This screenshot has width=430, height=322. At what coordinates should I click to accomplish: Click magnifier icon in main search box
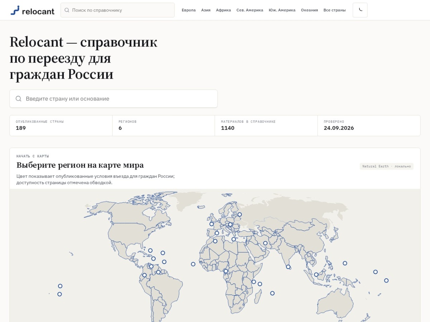click(19, 98)
